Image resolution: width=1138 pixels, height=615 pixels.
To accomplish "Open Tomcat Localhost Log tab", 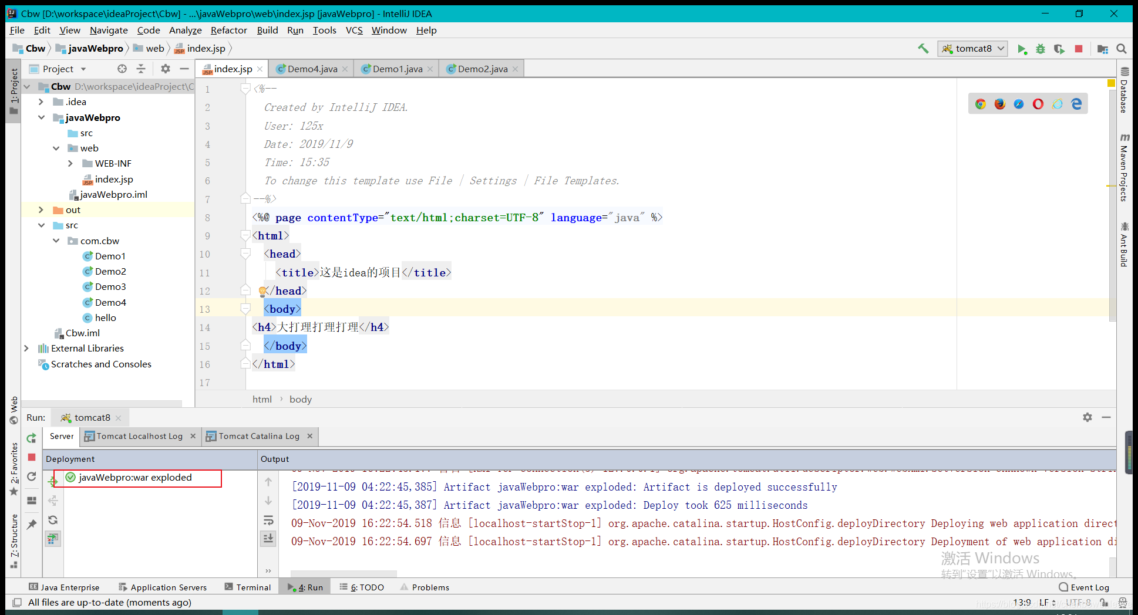I will coord(140,436).
